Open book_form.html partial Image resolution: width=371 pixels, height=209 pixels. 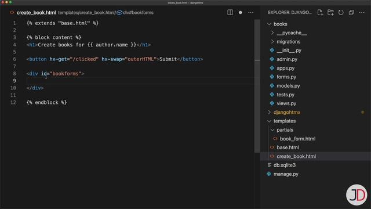point(297,139)
